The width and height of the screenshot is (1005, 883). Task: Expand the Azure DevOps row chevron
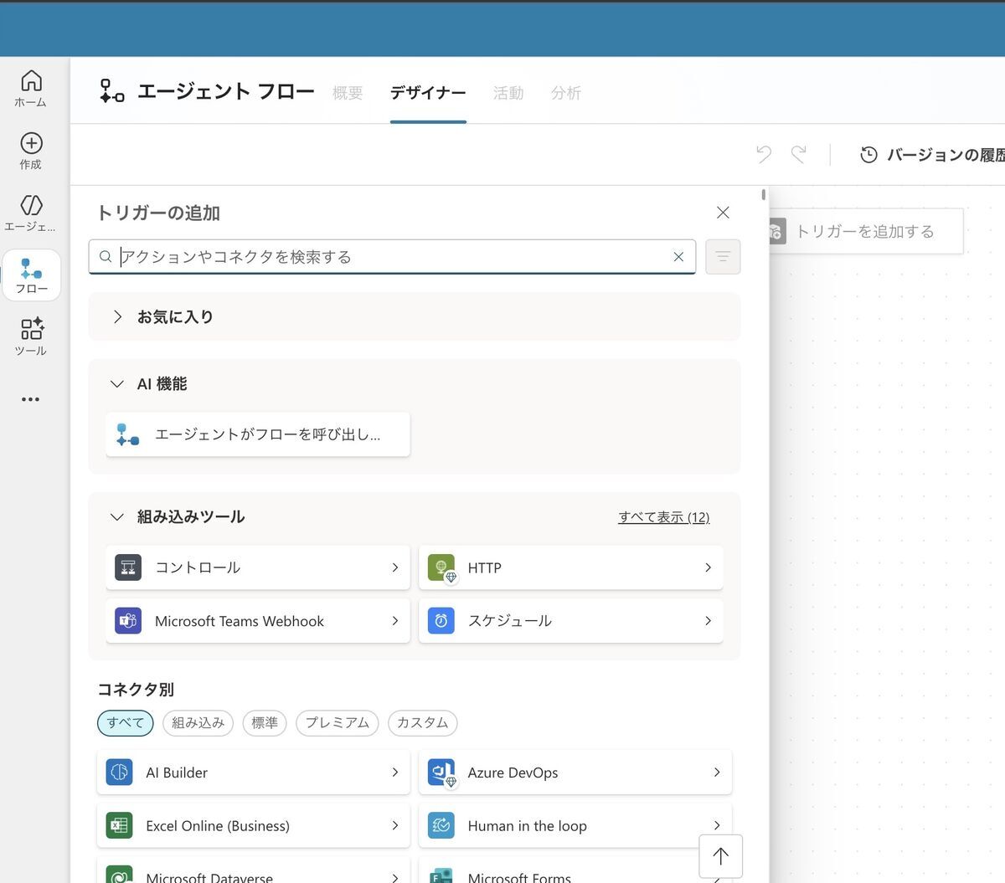716,773
